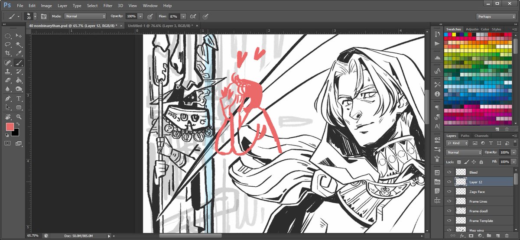Swap foreground and background colors

18,124
